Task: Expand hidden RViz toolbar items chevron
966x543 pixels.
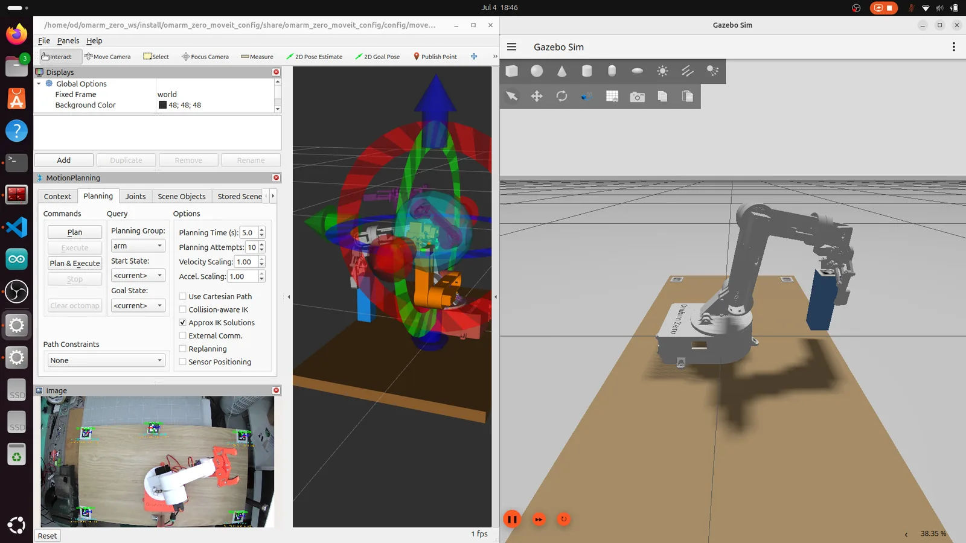Action: click(x=495, y=57)
